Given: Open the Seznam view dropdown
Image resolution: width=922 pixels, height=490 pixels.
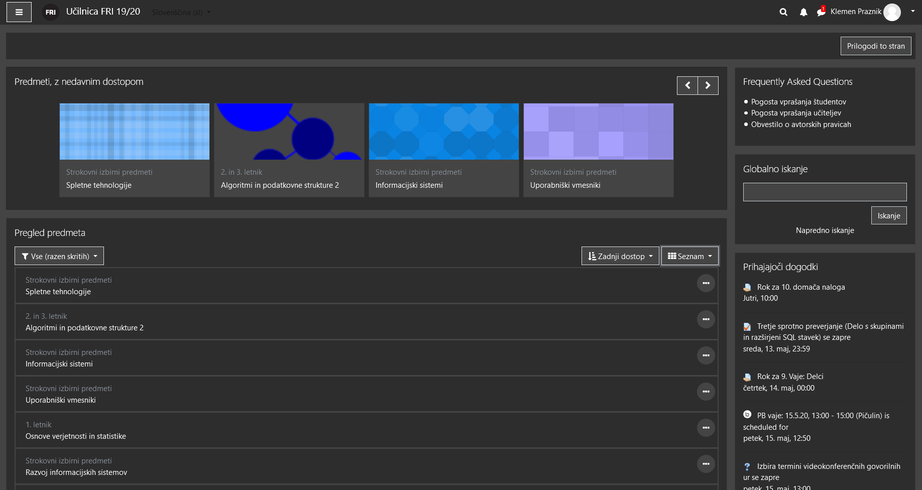Looking at the screenshot, I should [x=690, y=256].
